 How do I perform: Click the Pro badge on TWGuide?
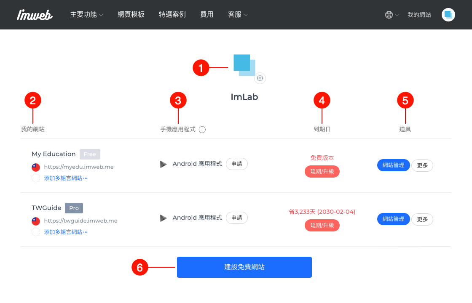pos(74,208)
